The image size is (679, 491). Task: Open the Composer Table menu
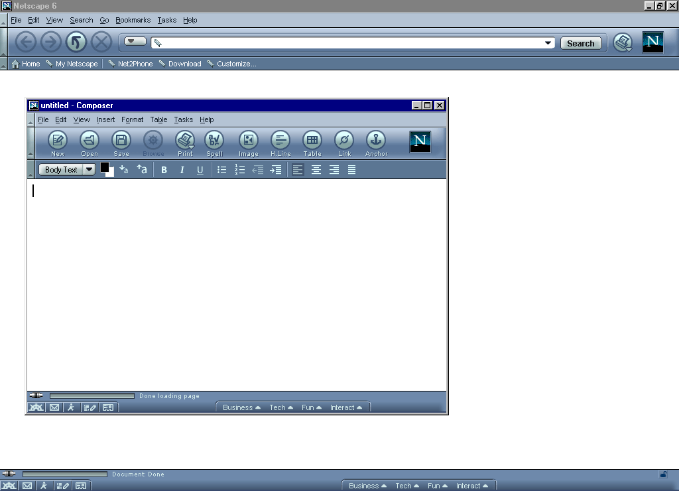click(158, 119)
